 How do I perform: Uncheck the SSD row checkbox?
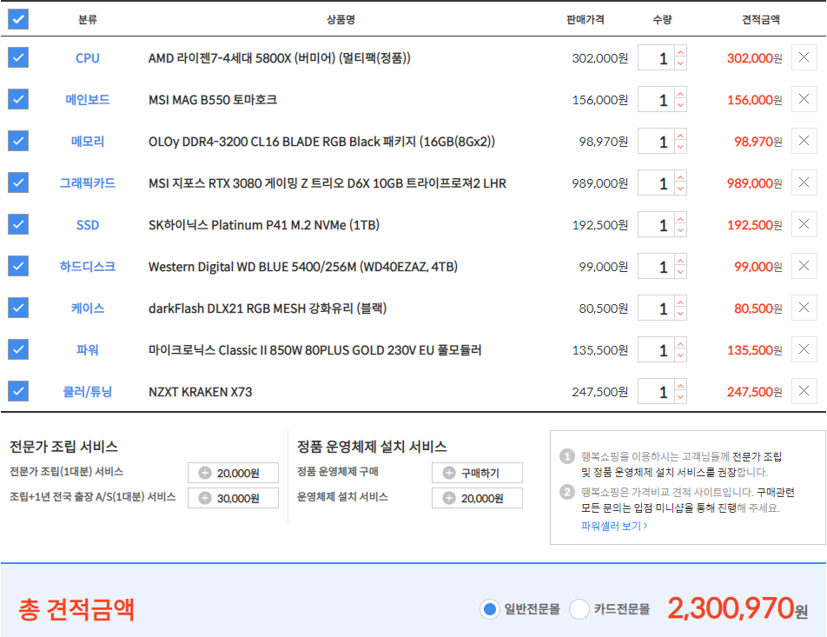pyautogui.click(x=18, y=224)
